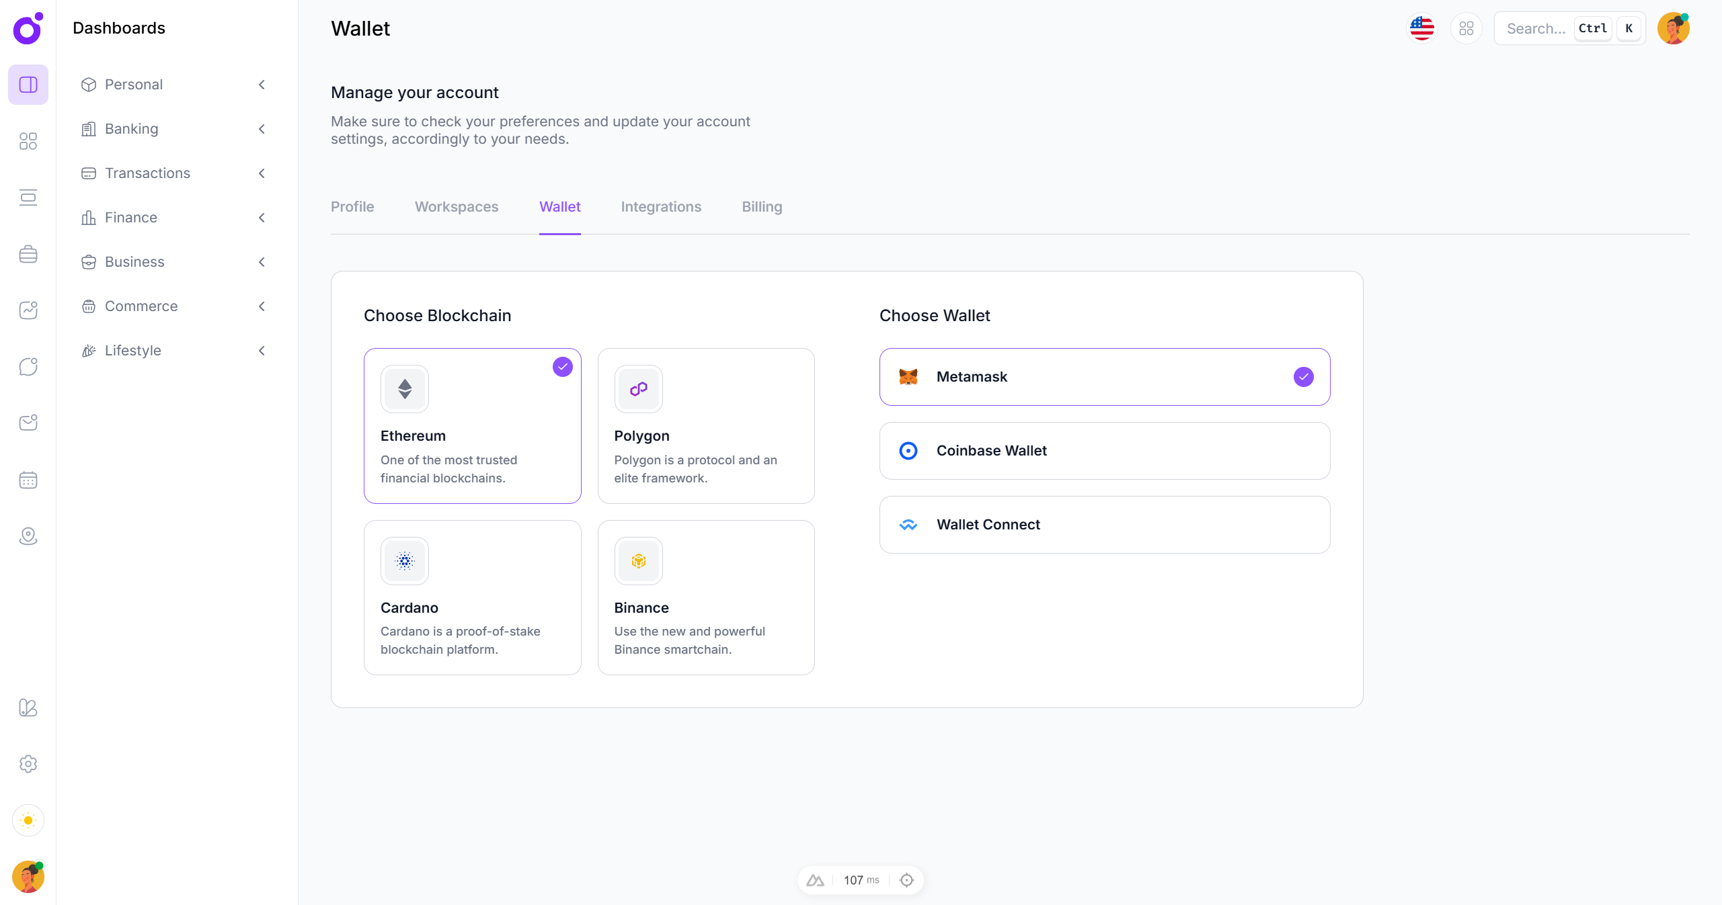
Task: Open the settings gear icon near the bottom
Action: [28, 764]
